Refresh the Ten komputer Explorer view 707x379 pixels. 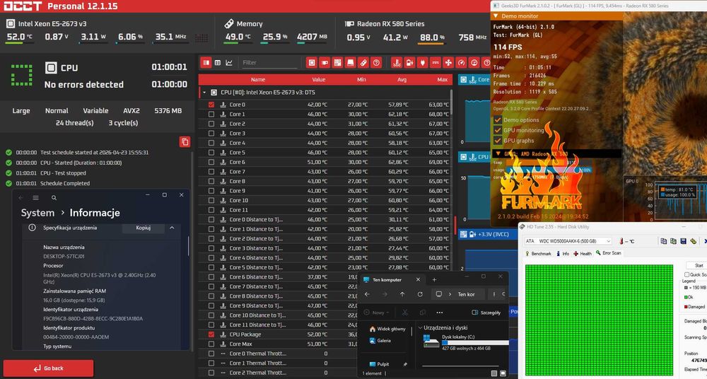coord(420,294)
